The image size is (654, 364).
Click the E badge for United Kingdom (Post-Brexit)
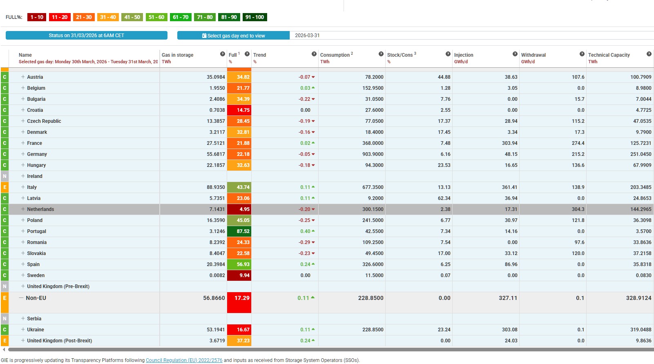(x=4, y=341)
